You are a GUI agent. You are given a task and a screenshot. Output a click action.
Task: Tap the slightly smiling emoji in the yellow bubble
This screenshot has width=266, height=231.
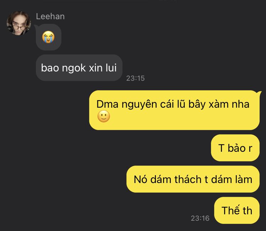(104, 116)
